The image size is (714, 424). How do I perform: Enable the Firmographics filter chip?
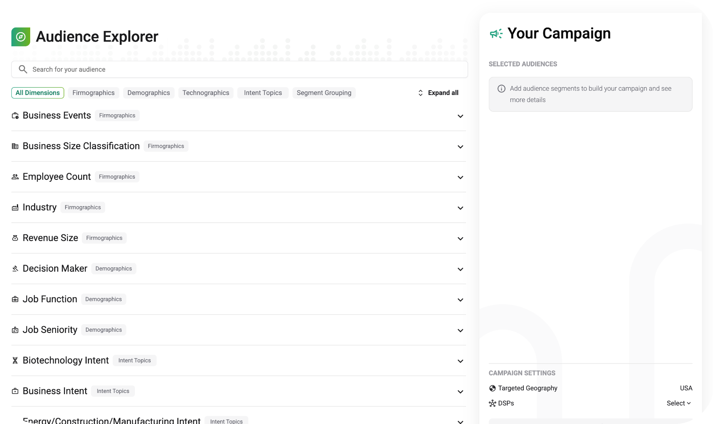tap(93, 93)
